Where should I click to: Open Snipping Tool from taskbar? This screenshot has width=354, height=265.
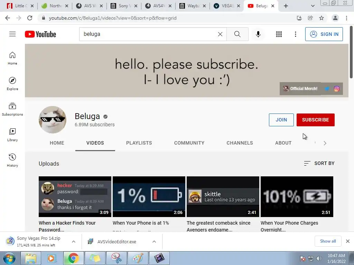point(116,258)
